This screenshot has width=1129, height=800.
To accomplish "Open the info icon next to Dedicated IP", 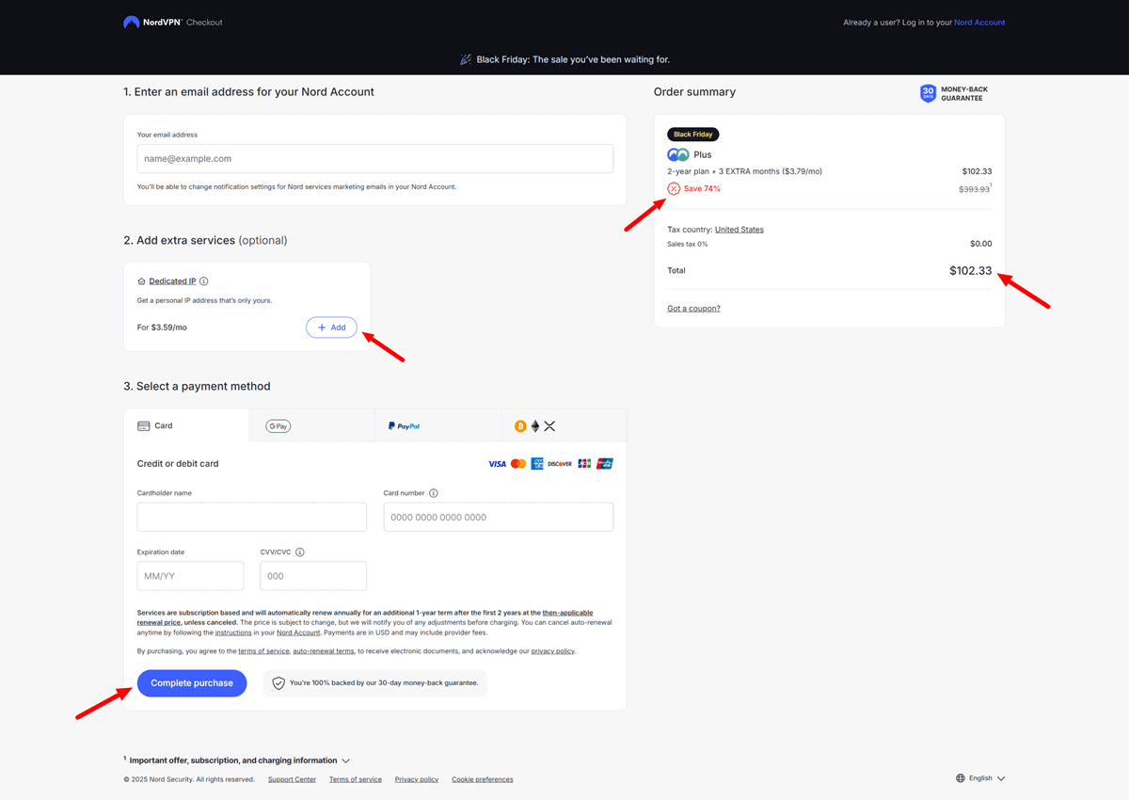I will pyautogui.click(x=203, y=280).
